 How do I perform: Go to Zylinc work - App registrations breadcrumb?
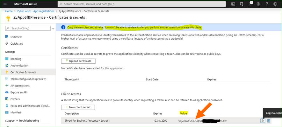[36, 11]
